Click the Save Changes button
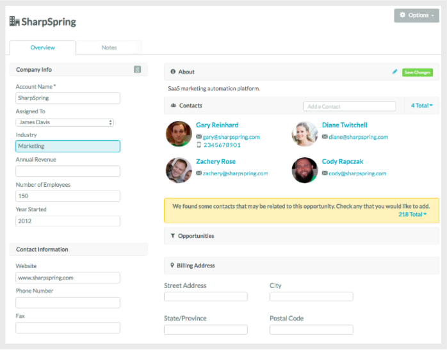 [x=418, y=72]
